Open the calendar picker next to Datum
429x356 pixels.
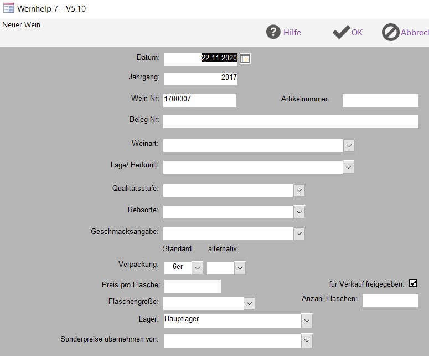[245, 58]
